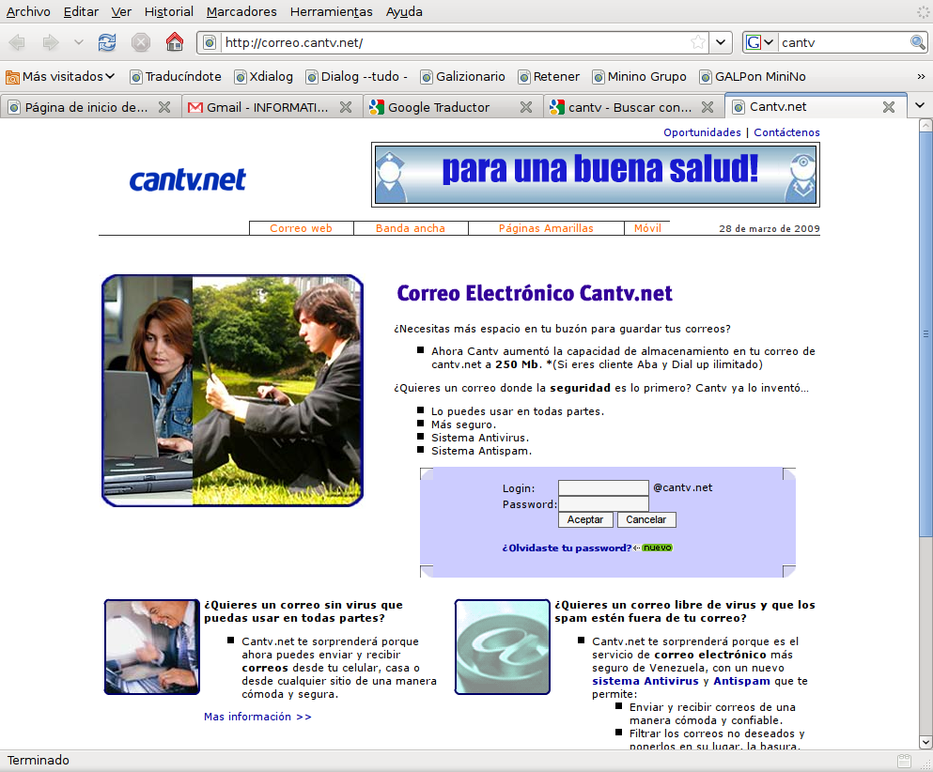Click the Cancelar button
This screenshot has width=933, height=772.
tap(646, 519)
